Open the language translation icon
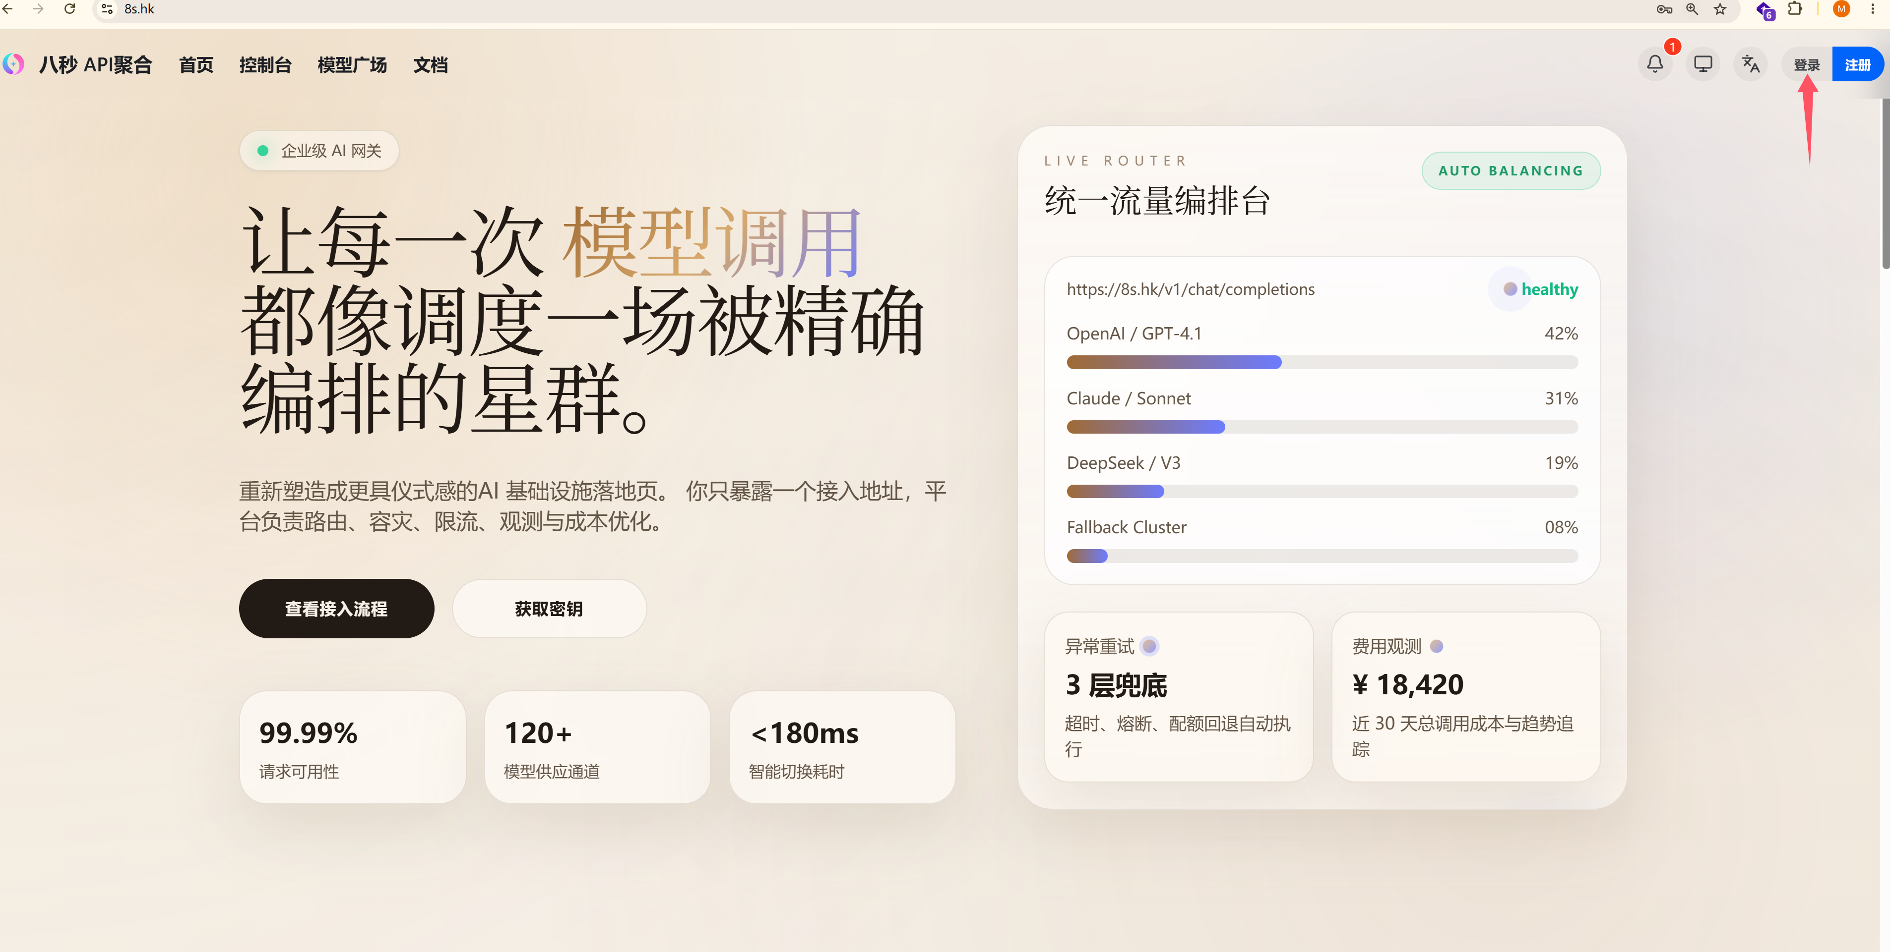Image resolution: width=1890 pixels, height=952 pixels. point(1751,64)
